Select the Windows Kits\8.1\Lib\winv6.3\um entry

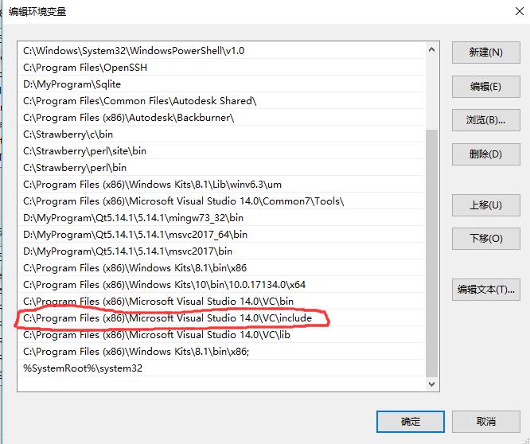pyautogui.click(x=222, y=185)
